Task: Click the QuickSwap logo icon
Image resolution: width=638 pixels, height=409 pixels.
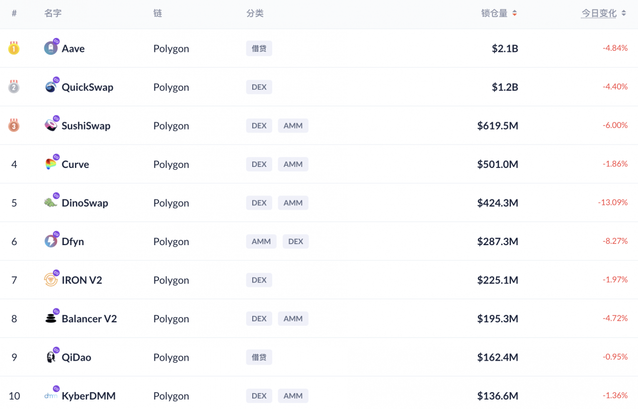Action: click(x=51, y=87)
